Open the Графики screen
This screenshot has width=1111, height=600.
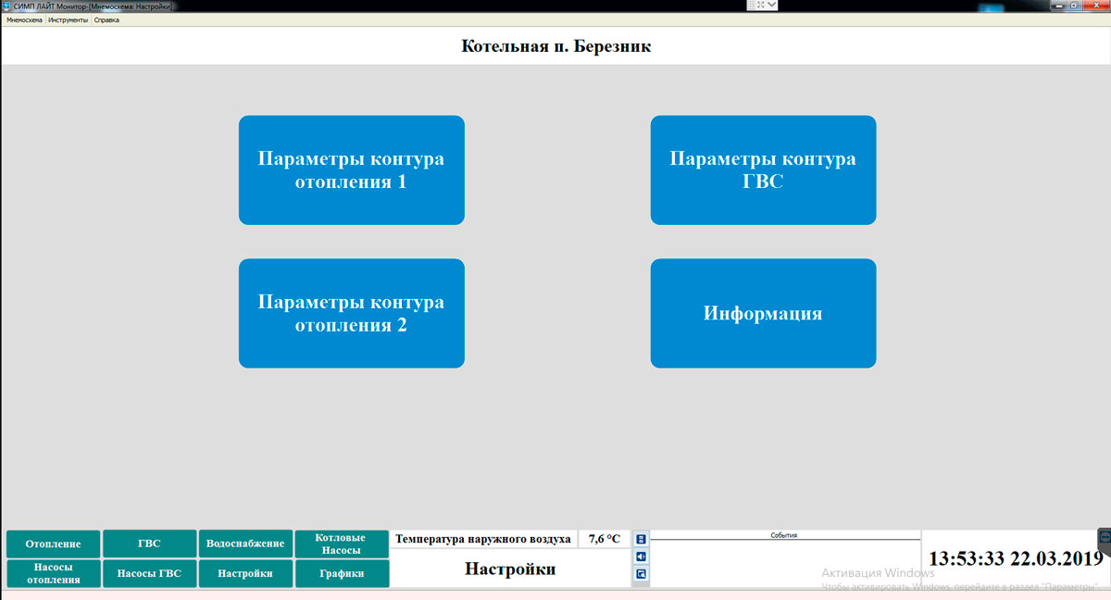341,574
